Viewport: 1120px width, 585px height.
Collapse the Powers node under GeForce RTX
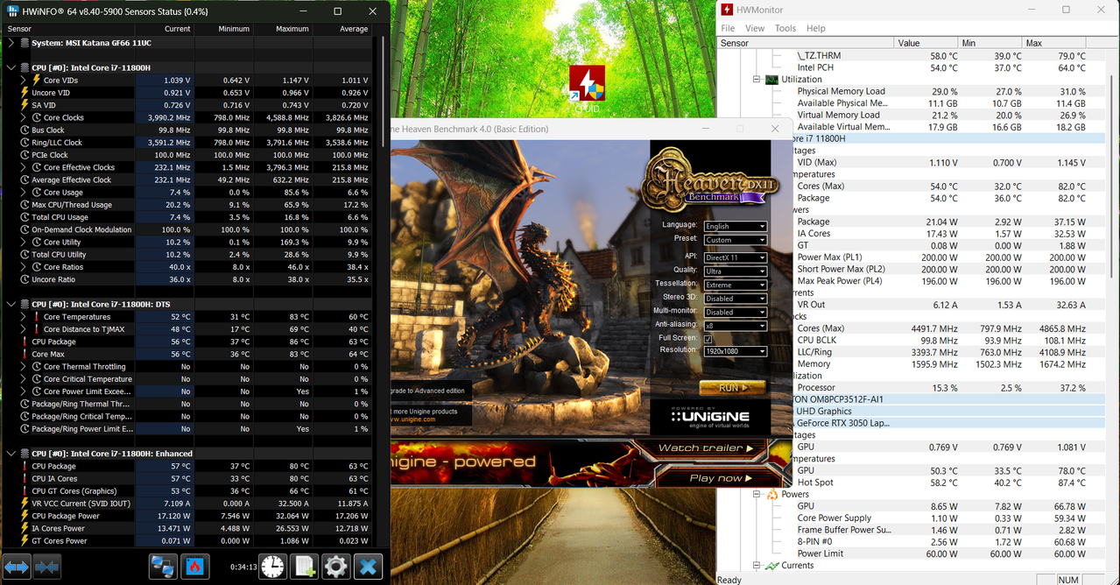click(757, 494)
